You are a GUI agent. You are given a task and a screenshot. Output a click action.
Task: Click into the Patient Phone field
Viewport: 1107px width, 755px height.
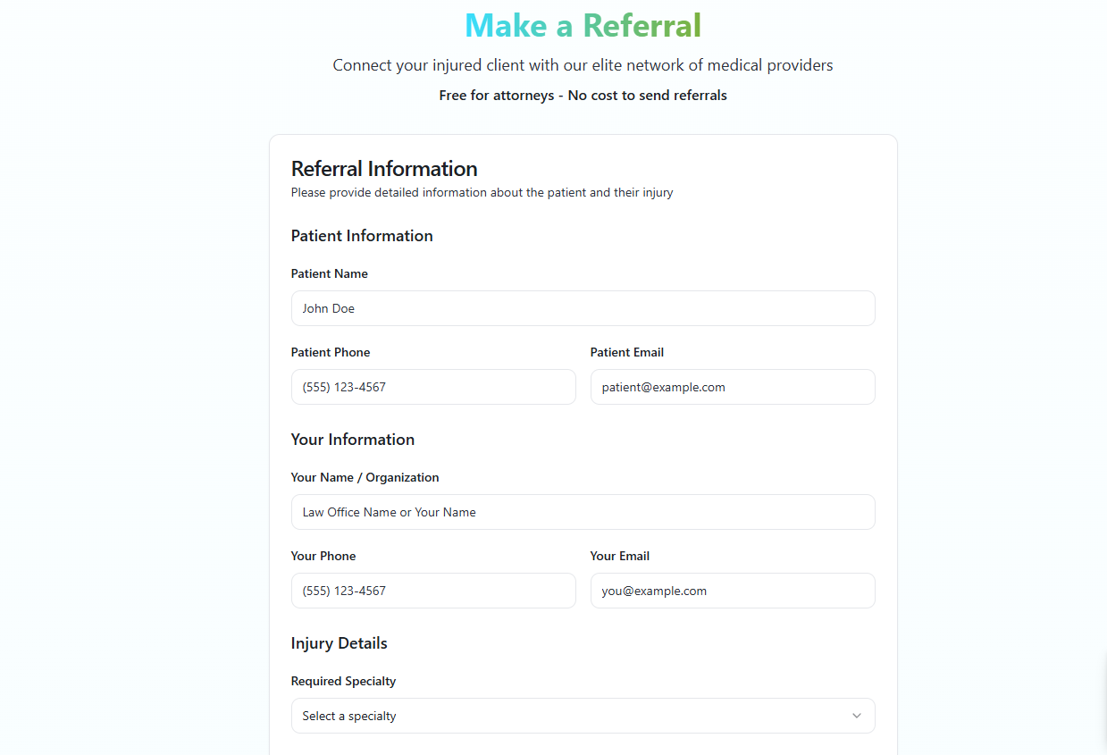click(433, 387)
